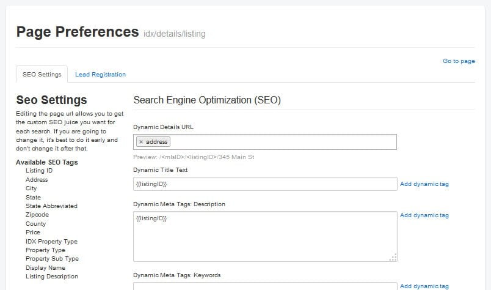Remove the address tag with its x icon

point(141,142)
